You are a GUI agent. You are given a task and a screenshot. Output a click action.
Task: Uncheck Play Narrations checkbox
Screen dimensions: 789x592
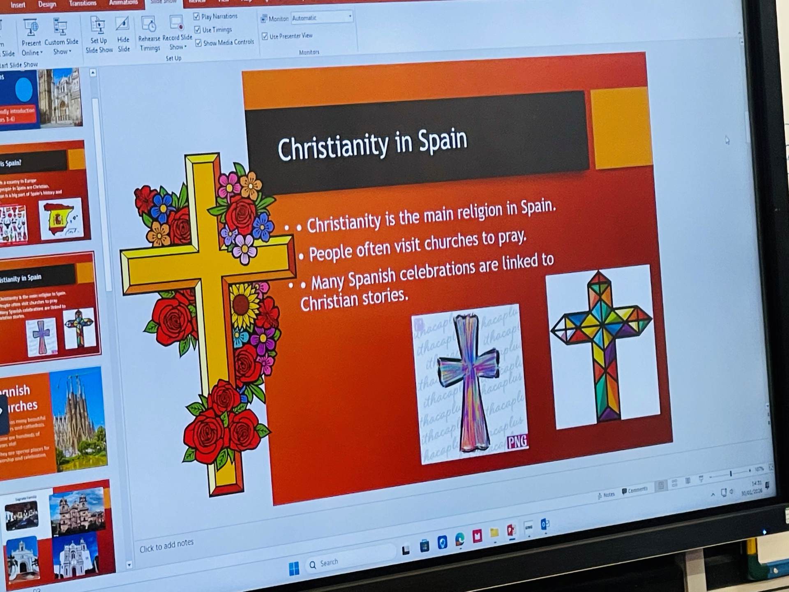coord(196,16)
